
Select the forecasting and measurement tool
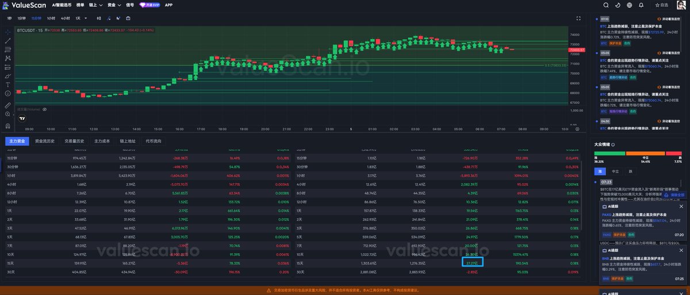8,67
